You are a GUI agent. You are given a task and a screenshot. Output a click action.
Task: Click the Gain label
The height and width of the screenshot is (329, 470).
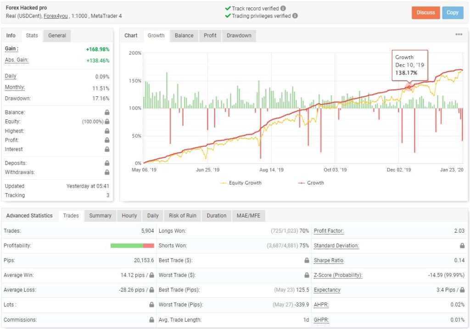11,49
